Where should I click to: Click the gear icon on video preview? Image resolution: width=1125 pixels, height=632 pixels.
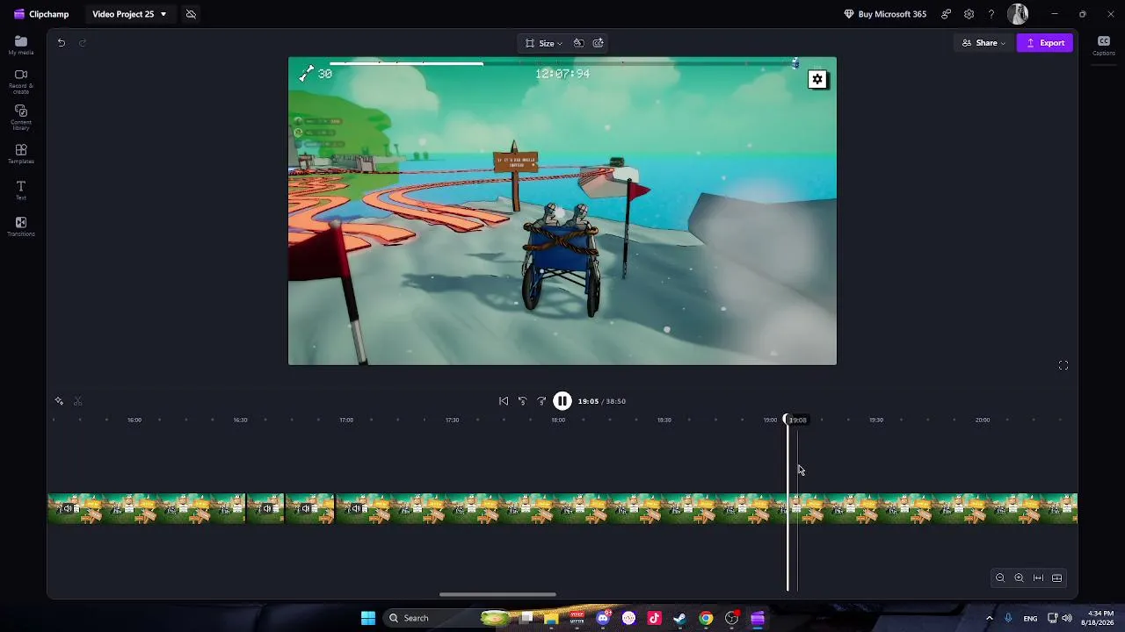click(x=817, y=80)
